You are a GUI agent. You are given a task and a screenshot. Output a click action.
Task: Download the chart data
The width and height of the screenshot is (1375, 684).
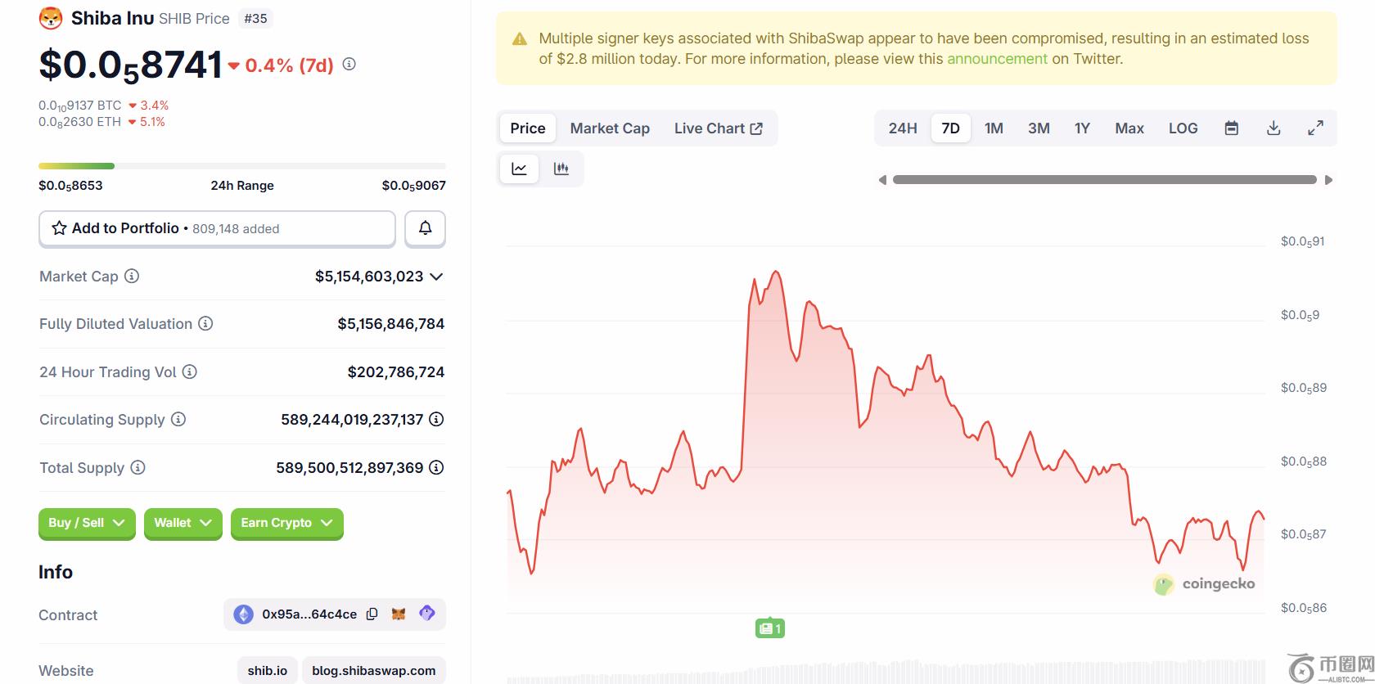(1274, 128)
